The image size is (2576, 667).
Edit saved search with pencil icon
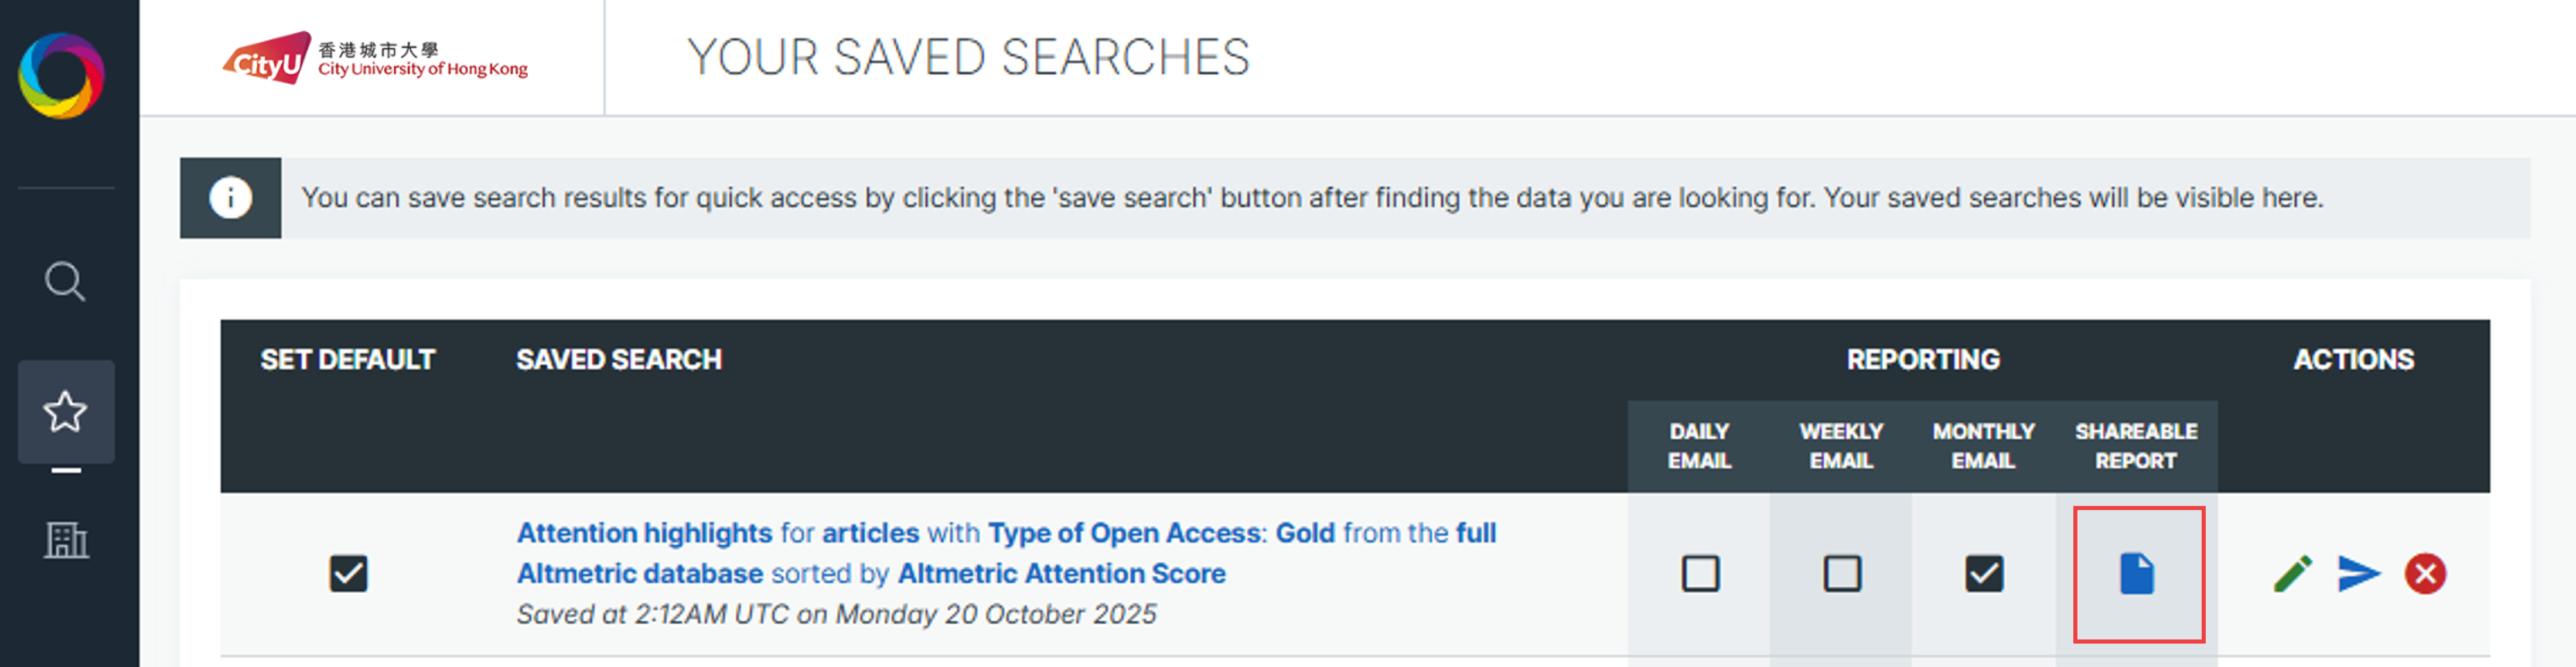(2292, 574)
